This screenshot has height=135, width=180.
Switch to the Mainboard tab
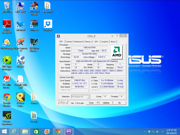78,42
